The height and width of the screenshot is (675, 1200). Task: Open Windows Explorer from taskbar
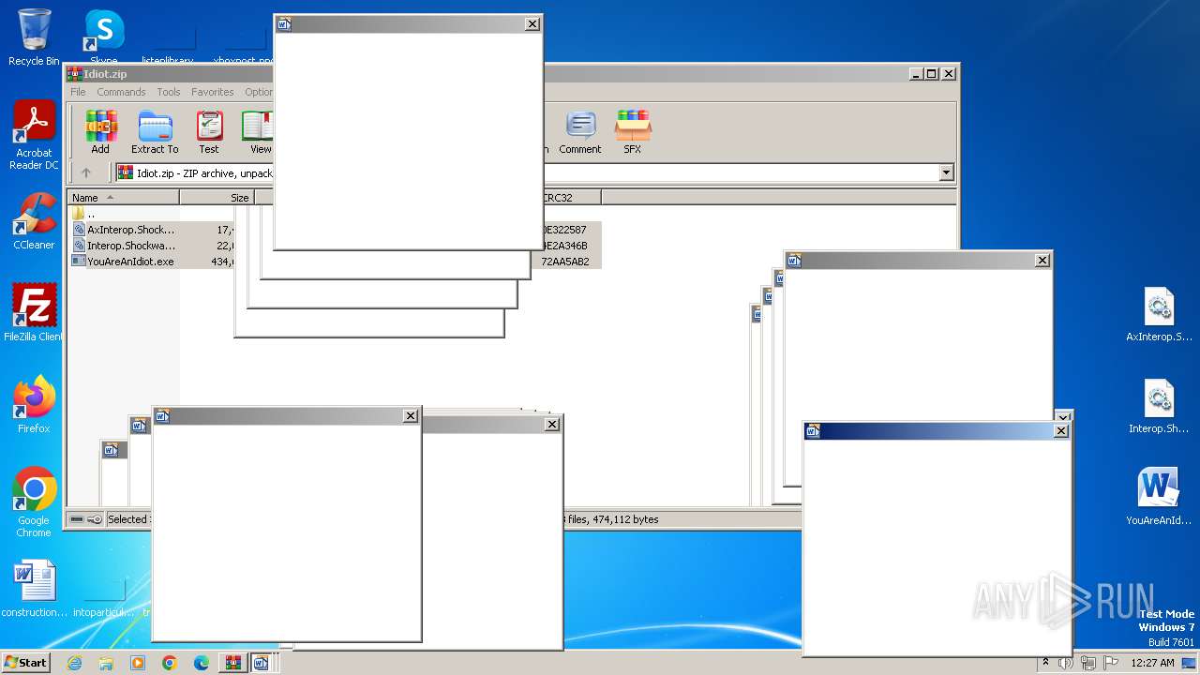[x=106, y=663]
